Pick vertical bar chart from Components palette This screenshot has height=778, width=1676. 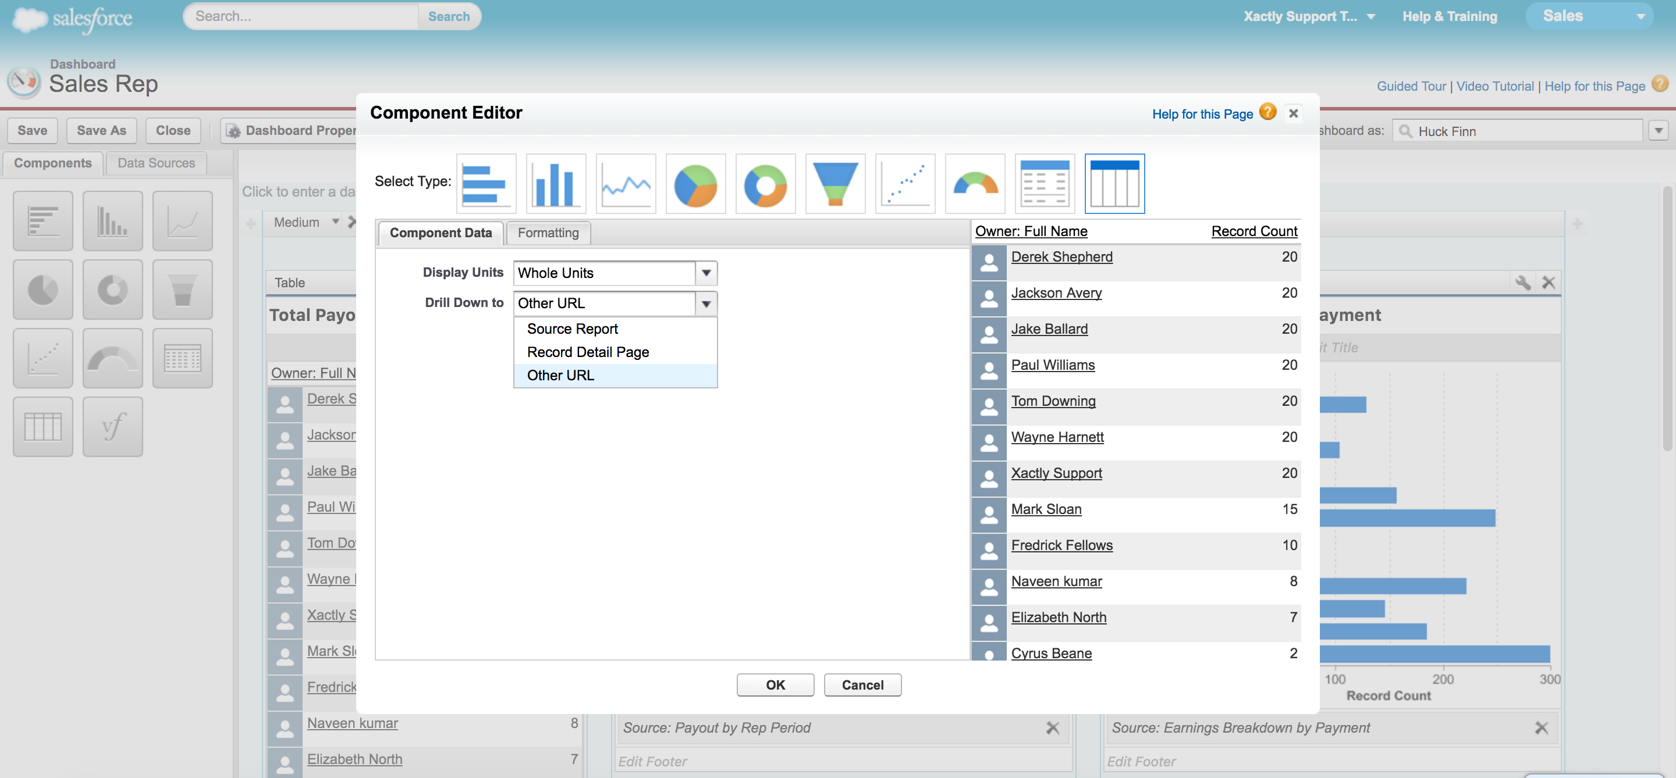coord(112,221)
